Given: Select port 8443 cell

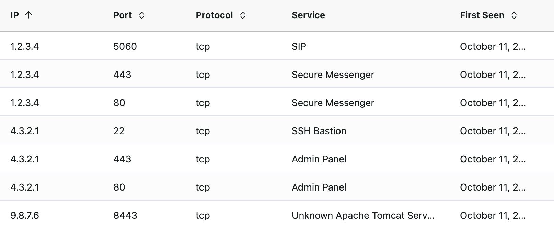Looking at the screenshot, I should [125, 215].
